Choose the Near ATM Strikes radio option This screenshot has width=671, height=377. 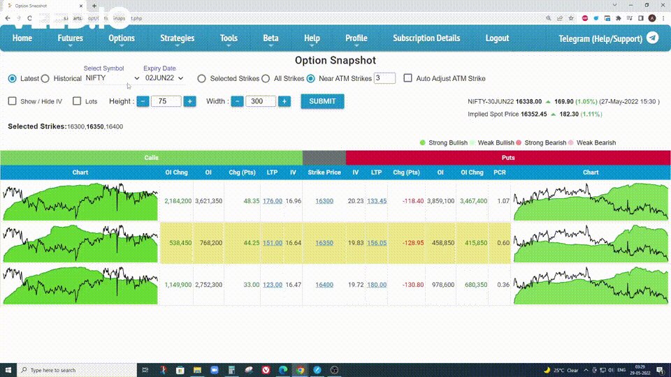click(x=310, y=79)
